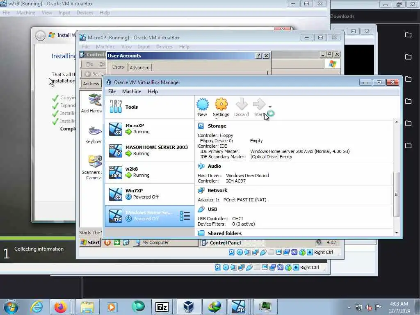Open VirtualBox cube icon in taskbar
The image size is (420, 315).
188,307
